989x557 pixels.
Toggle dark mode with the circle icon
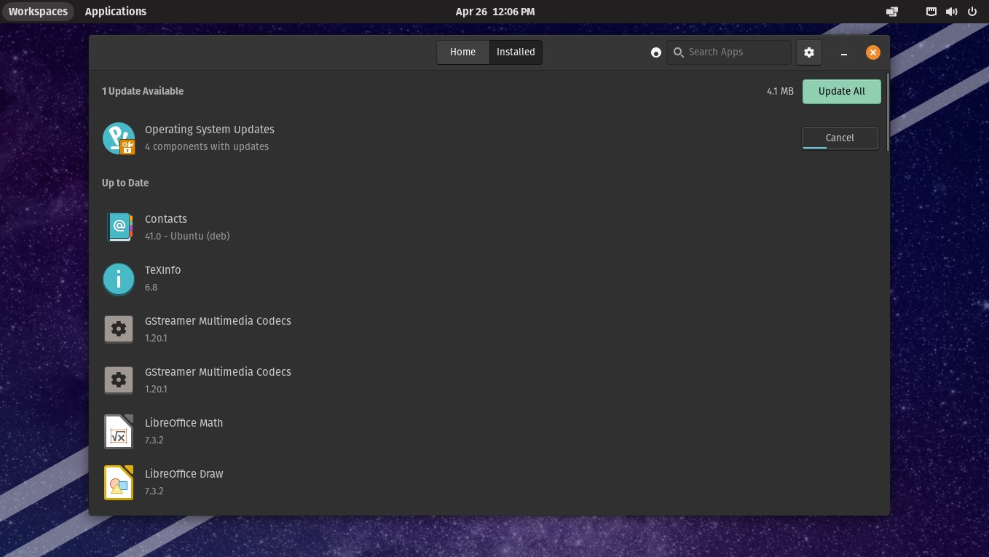655,52
